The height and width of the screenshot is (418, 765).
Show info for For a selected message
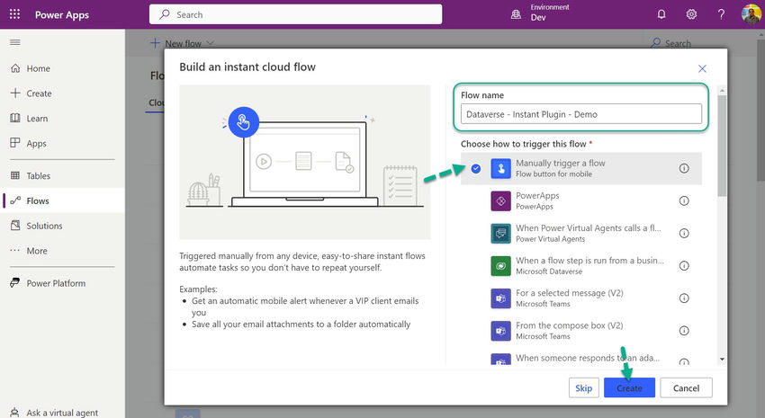pos(684,298)
